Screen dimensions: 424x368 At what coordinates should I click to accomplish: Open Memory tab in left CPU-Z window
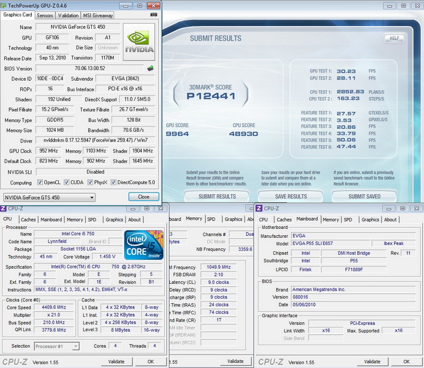pyautogui.click(x=75, y=220)
